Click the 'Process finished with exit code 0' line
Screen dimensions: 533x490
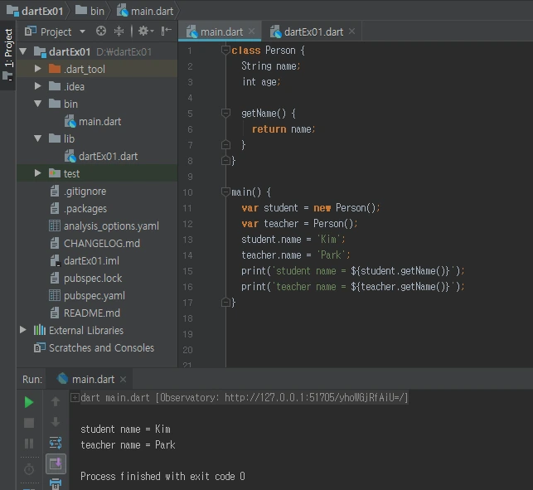click(162, 476)
